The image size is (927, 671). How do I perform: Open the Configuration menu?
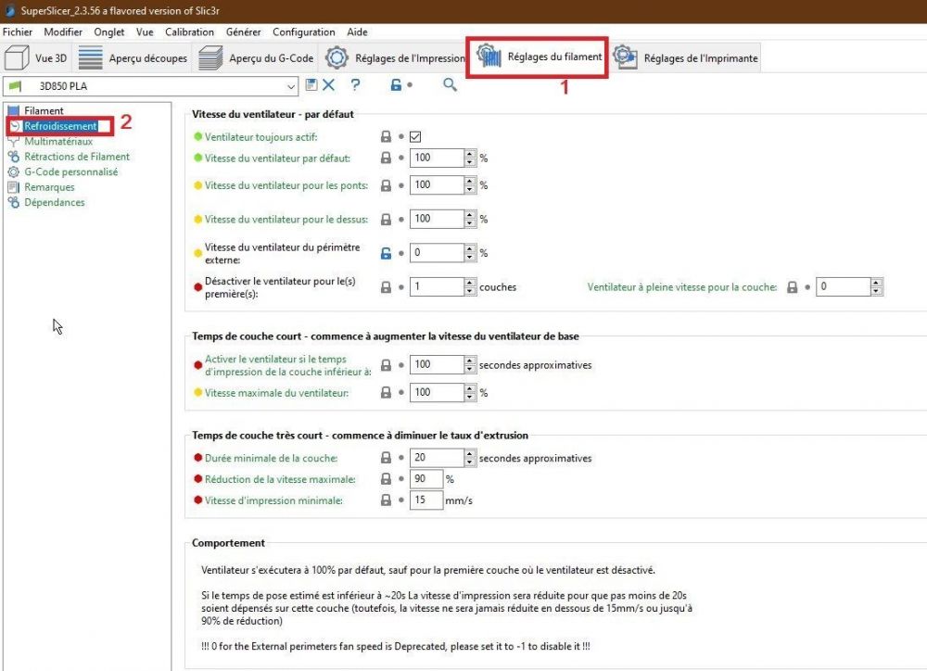pyautogui.click(x=304, y=32)
